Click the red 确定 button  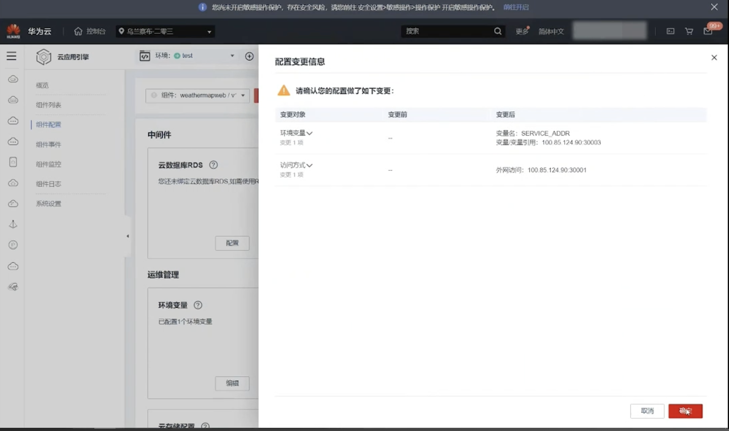pyautogui.click(x=685, y=411)
